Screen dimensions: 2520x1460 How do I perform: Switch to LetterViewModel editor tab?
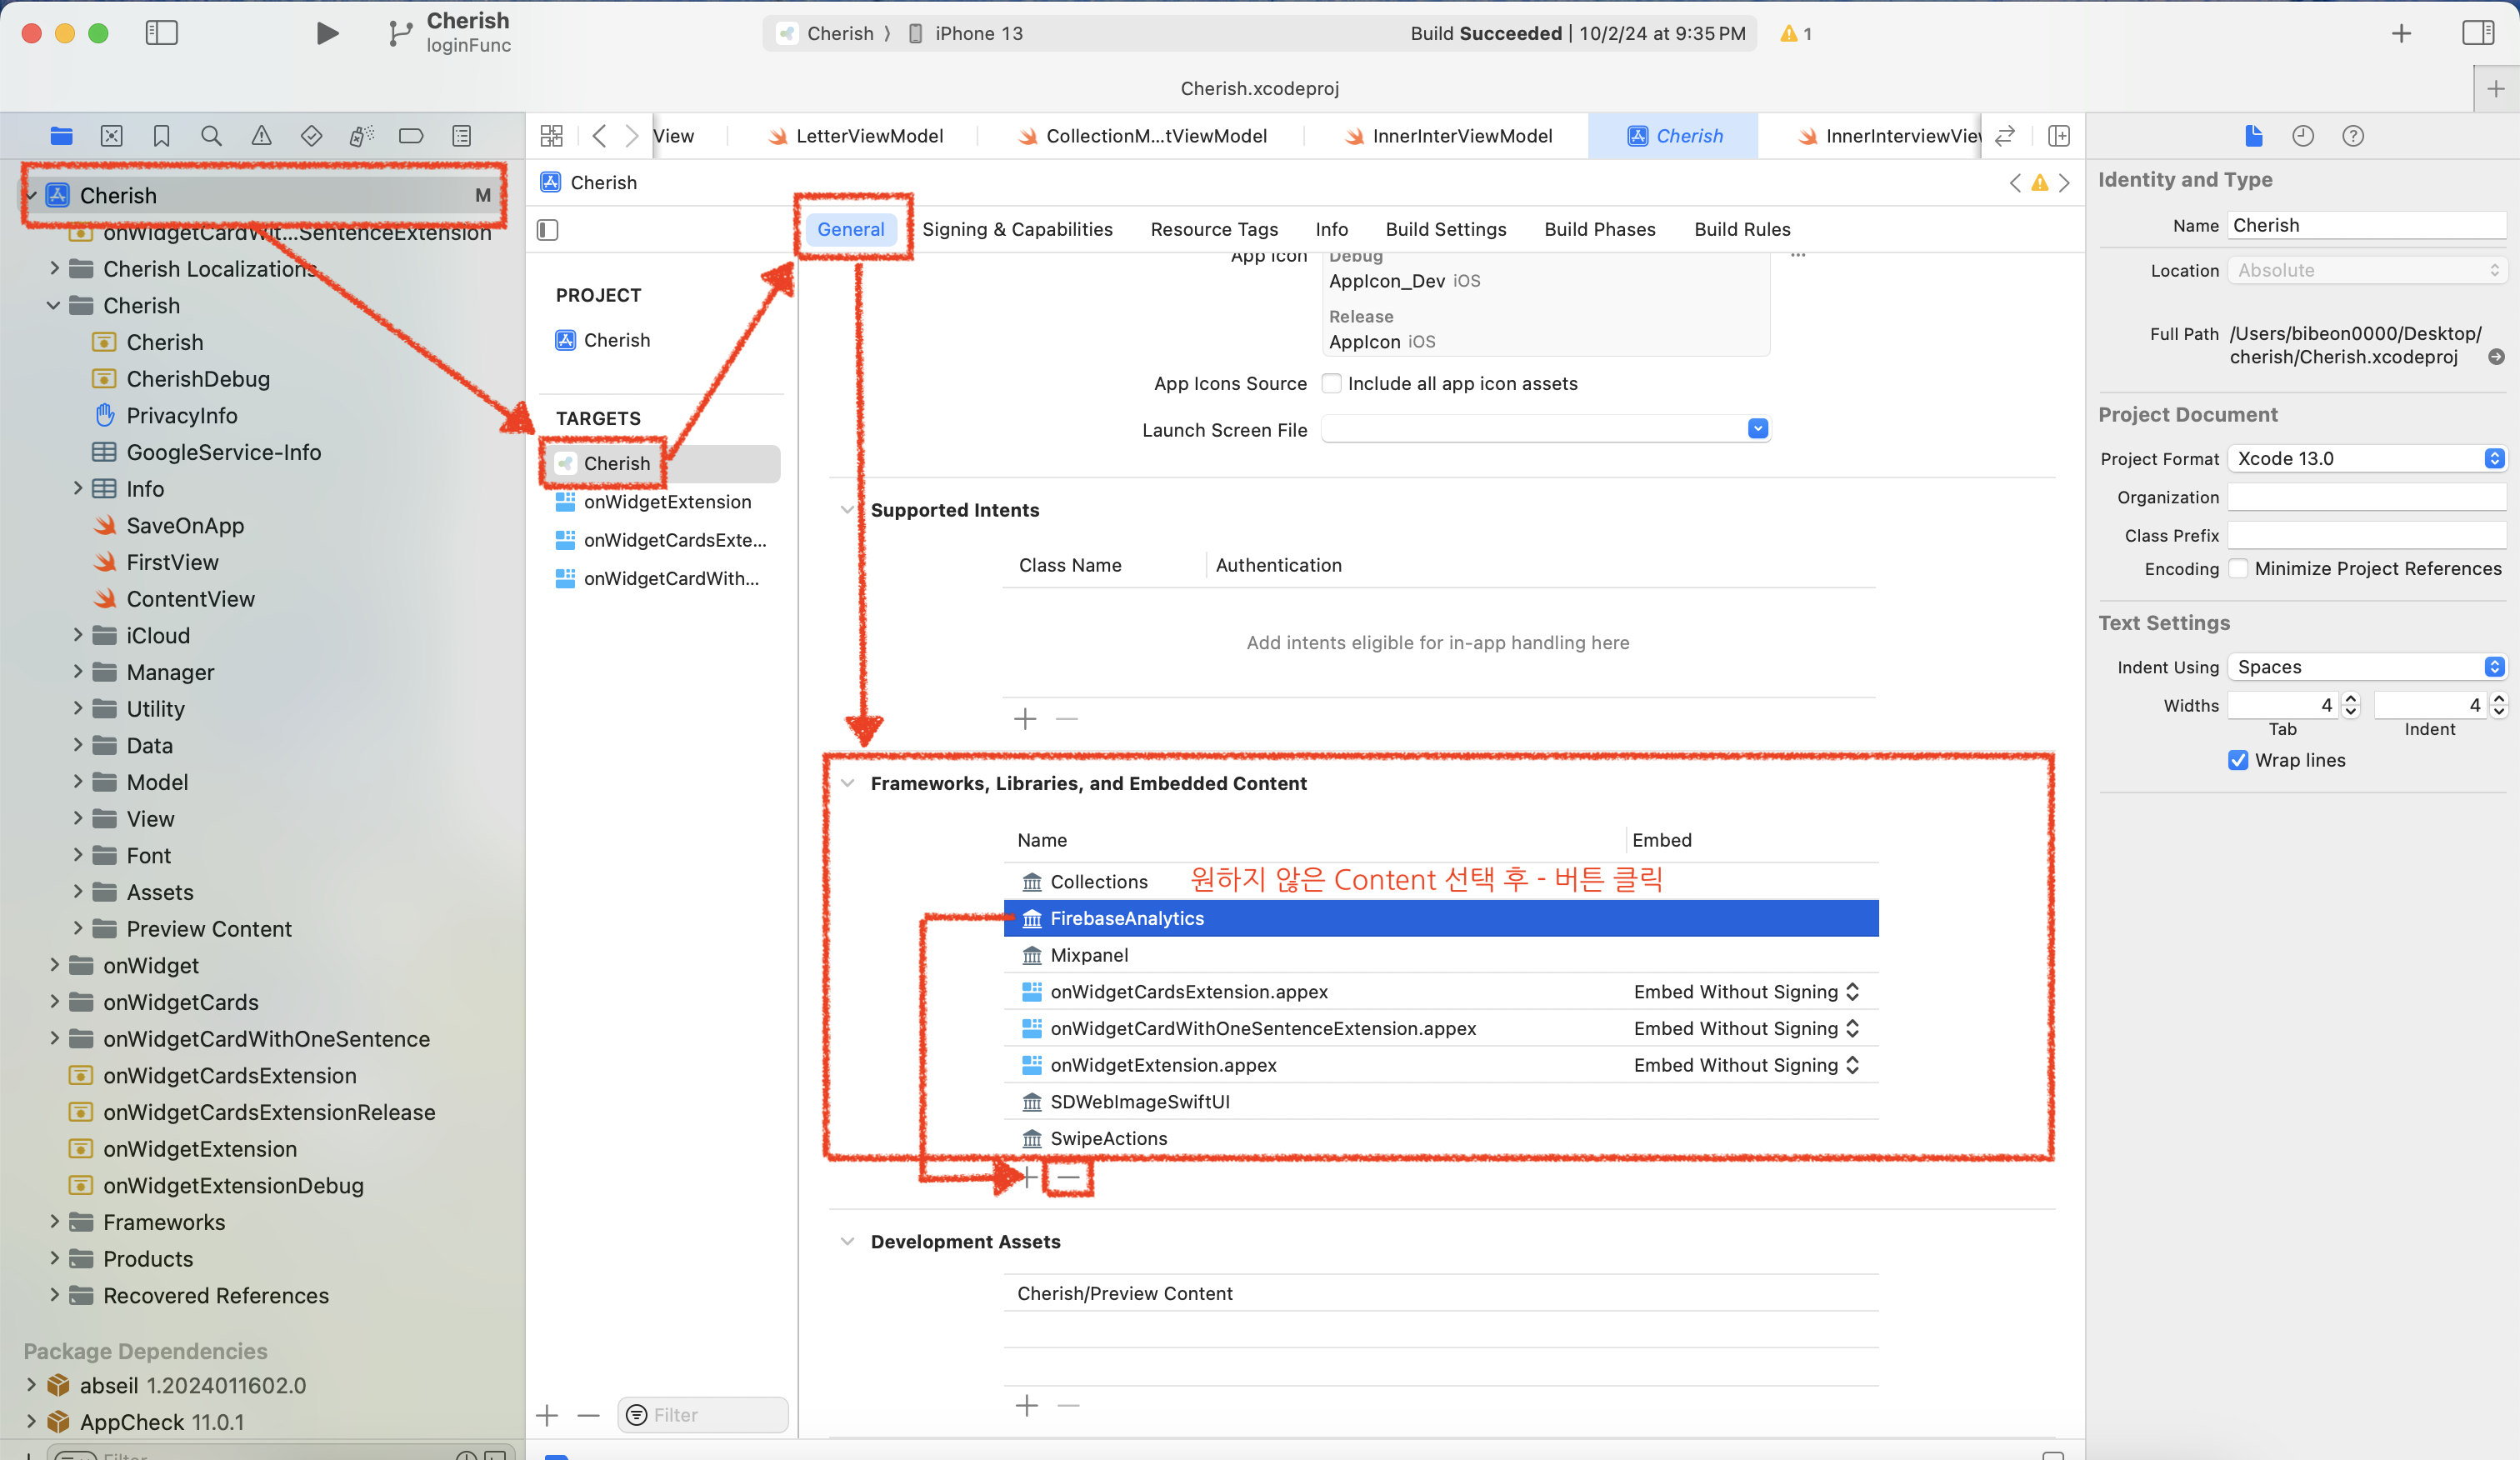tap(855, 136)
